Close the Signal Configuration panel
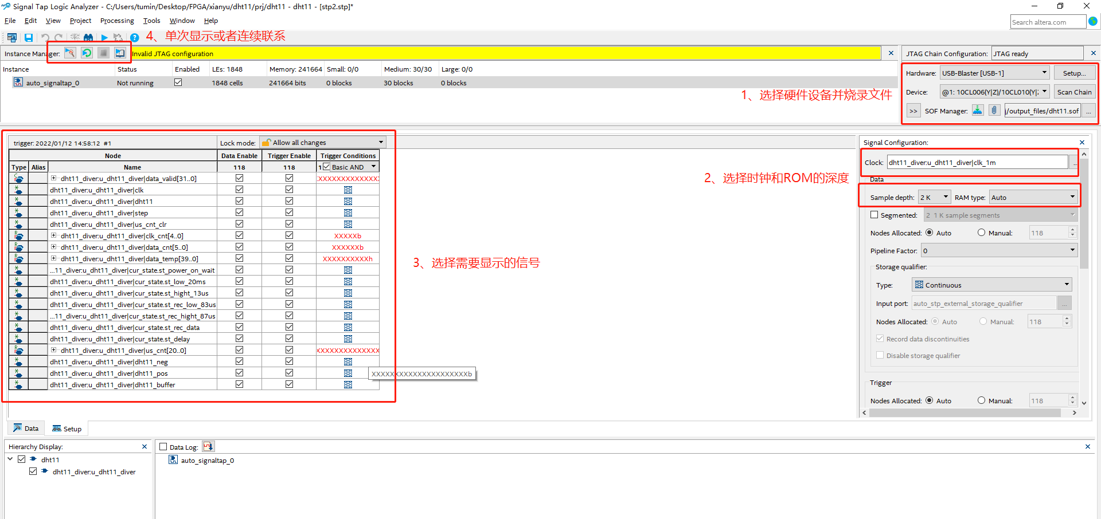This screenshot has height=519, width=1101. pyautogui.click(x=1082, y=142)
